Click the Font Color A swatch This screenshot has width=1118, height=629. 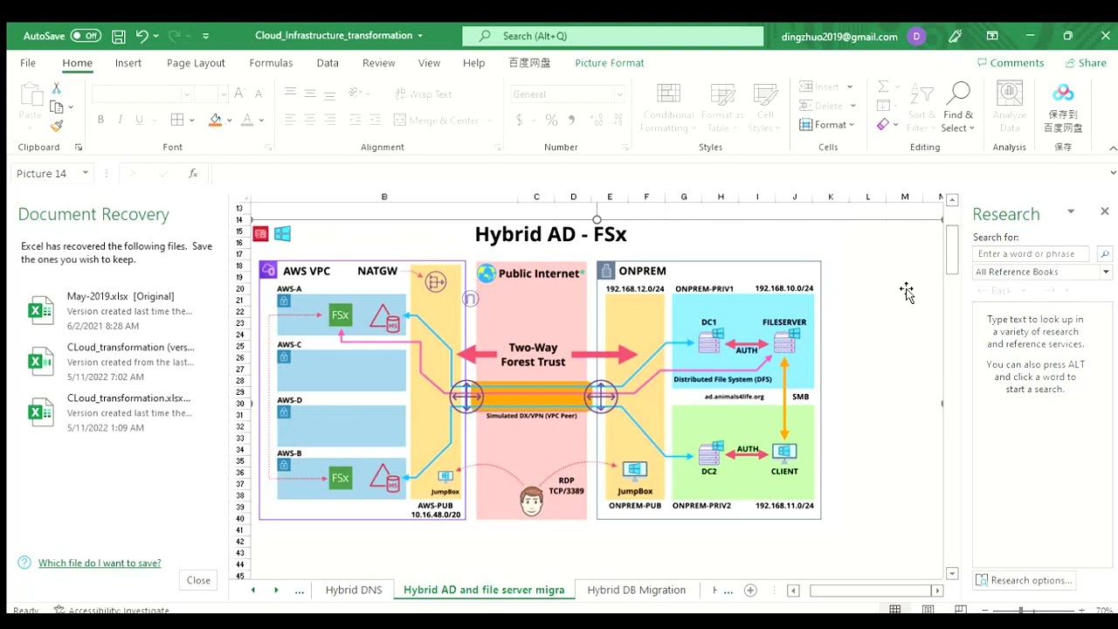[x=247, y=120]
